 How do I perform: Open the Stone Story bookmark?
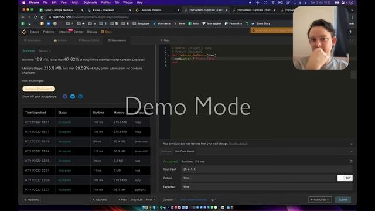pyautogui.click(x=261, y=23)
